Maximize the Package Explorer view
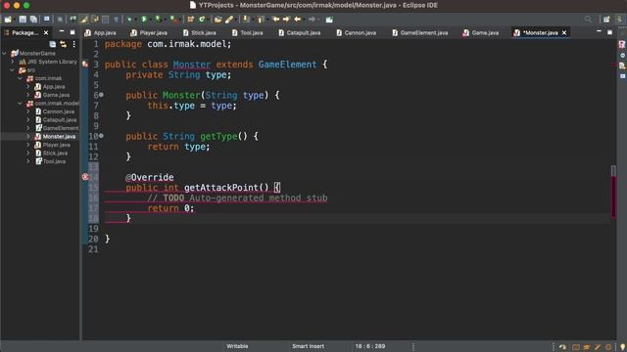 (x=72, y=32)
